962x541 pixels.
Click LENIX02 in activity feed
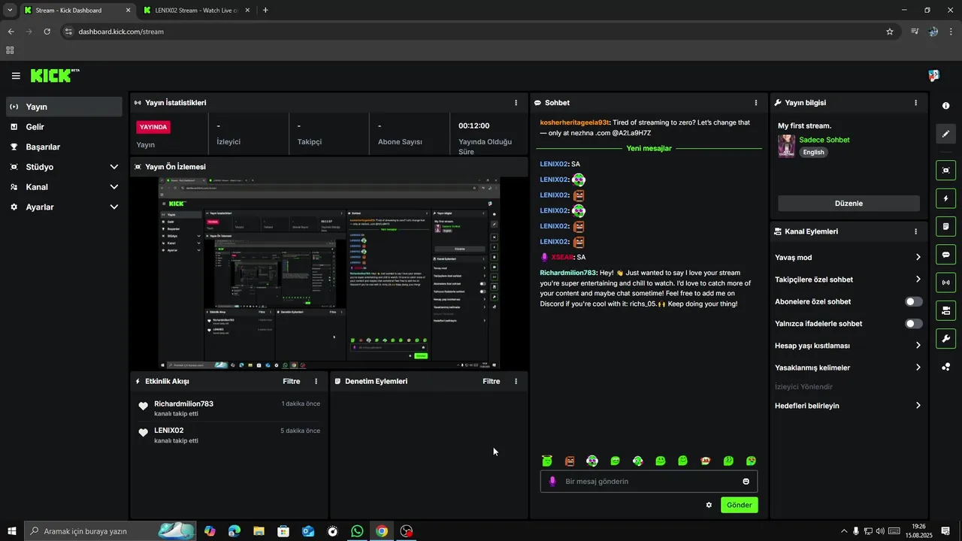pyautogui.click(x=169, y=431)
